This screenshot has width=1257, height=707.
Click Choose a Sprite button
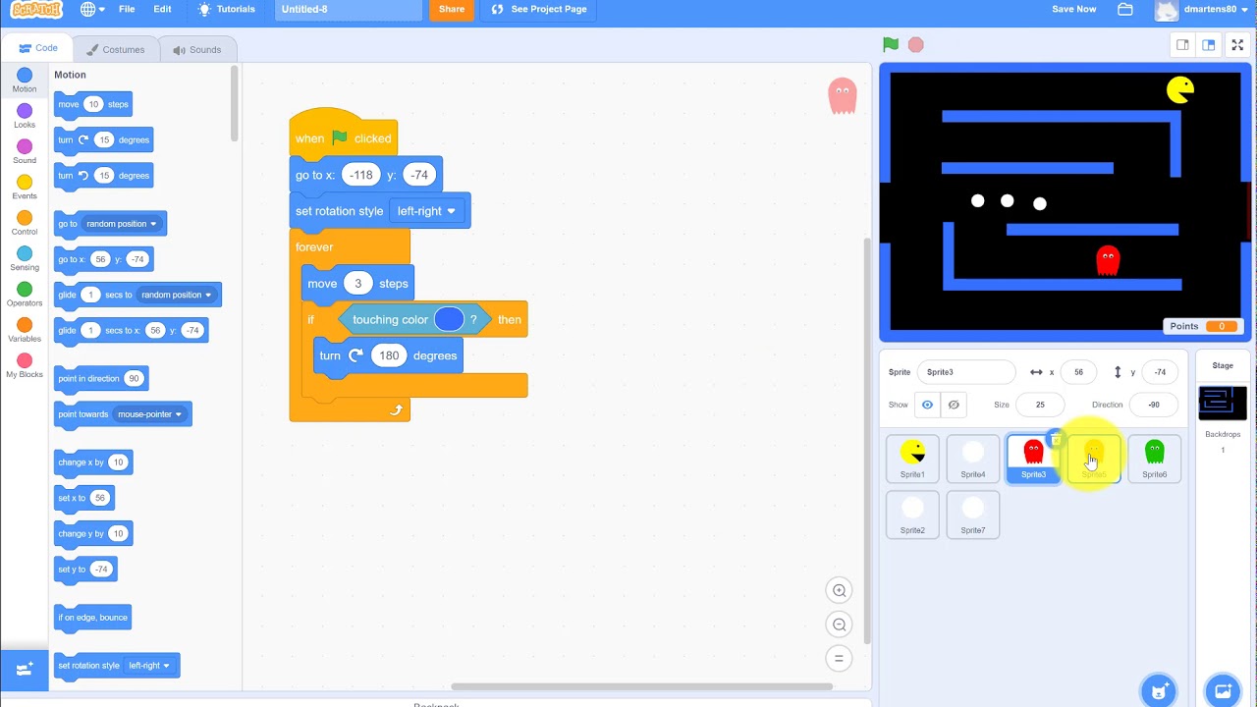pyautogui.click(x=1159, y=691)
